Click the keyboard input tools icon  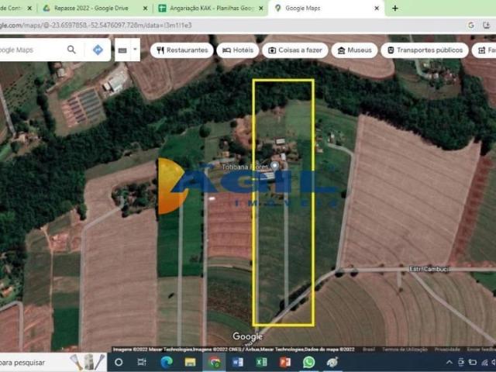pyautogui.click(x=122, y=50)
